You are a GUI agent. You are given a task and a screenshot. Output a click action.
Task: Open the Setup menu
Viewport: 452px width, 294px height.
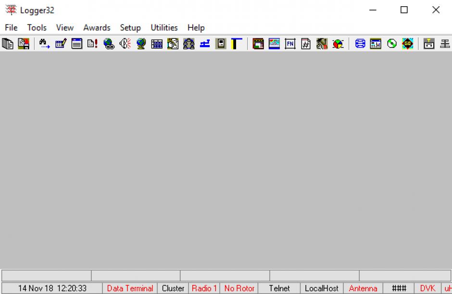130,28
